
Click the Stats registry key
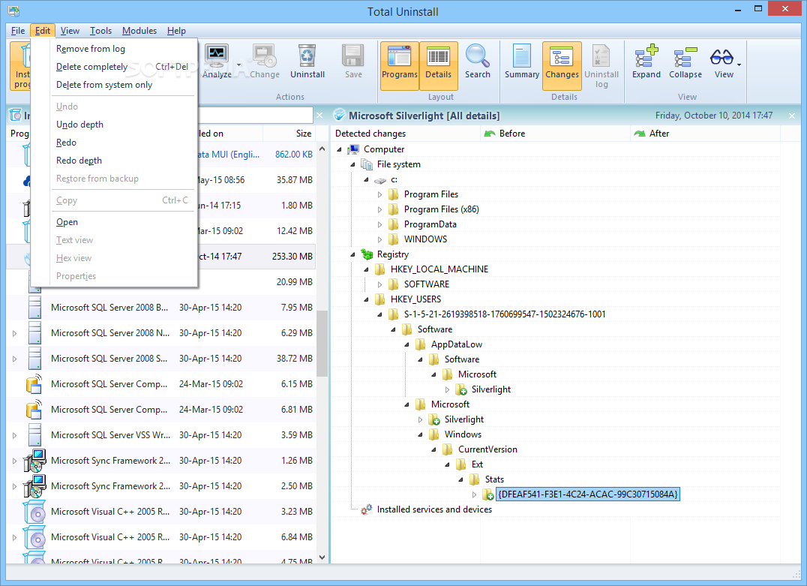pyautogui.click(x=494, y=479)
